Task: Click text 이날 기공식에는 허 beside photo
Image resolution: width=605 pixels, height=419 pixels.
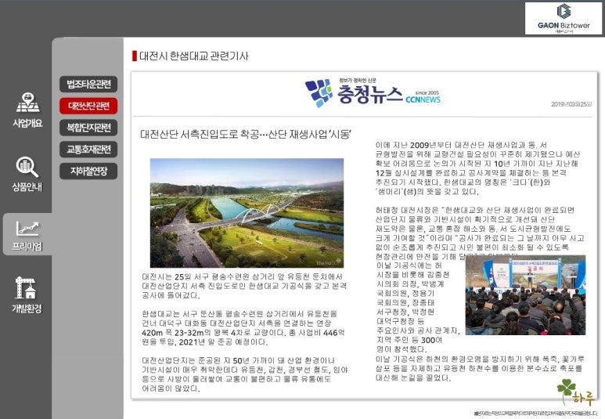Action: click(409, 265)
